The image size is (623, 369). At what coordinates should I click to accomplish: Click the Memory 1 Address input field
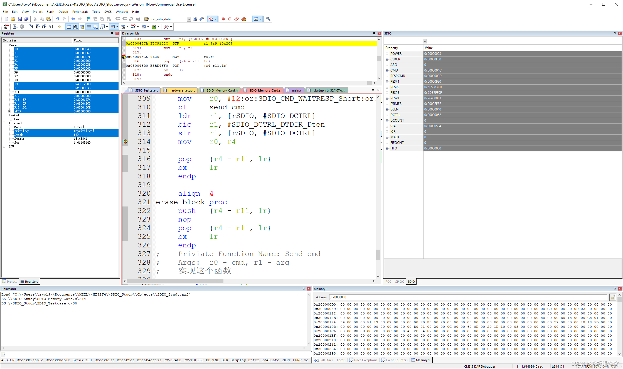point(468,297)
